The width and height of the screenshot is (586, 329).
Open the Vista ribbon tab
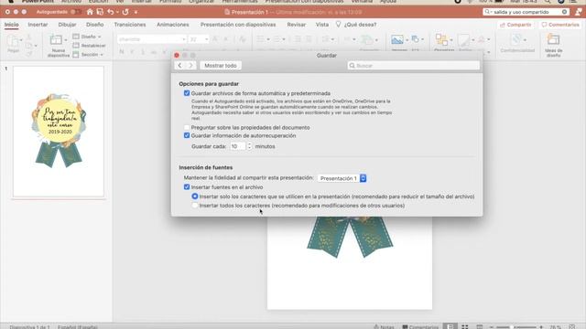click(x=322, y=25)
